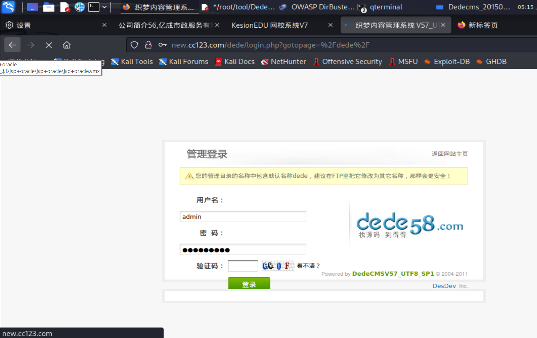The image size is (537, 338).
Task: Click the insecure connection lock icon
Action: click(148, 45)
